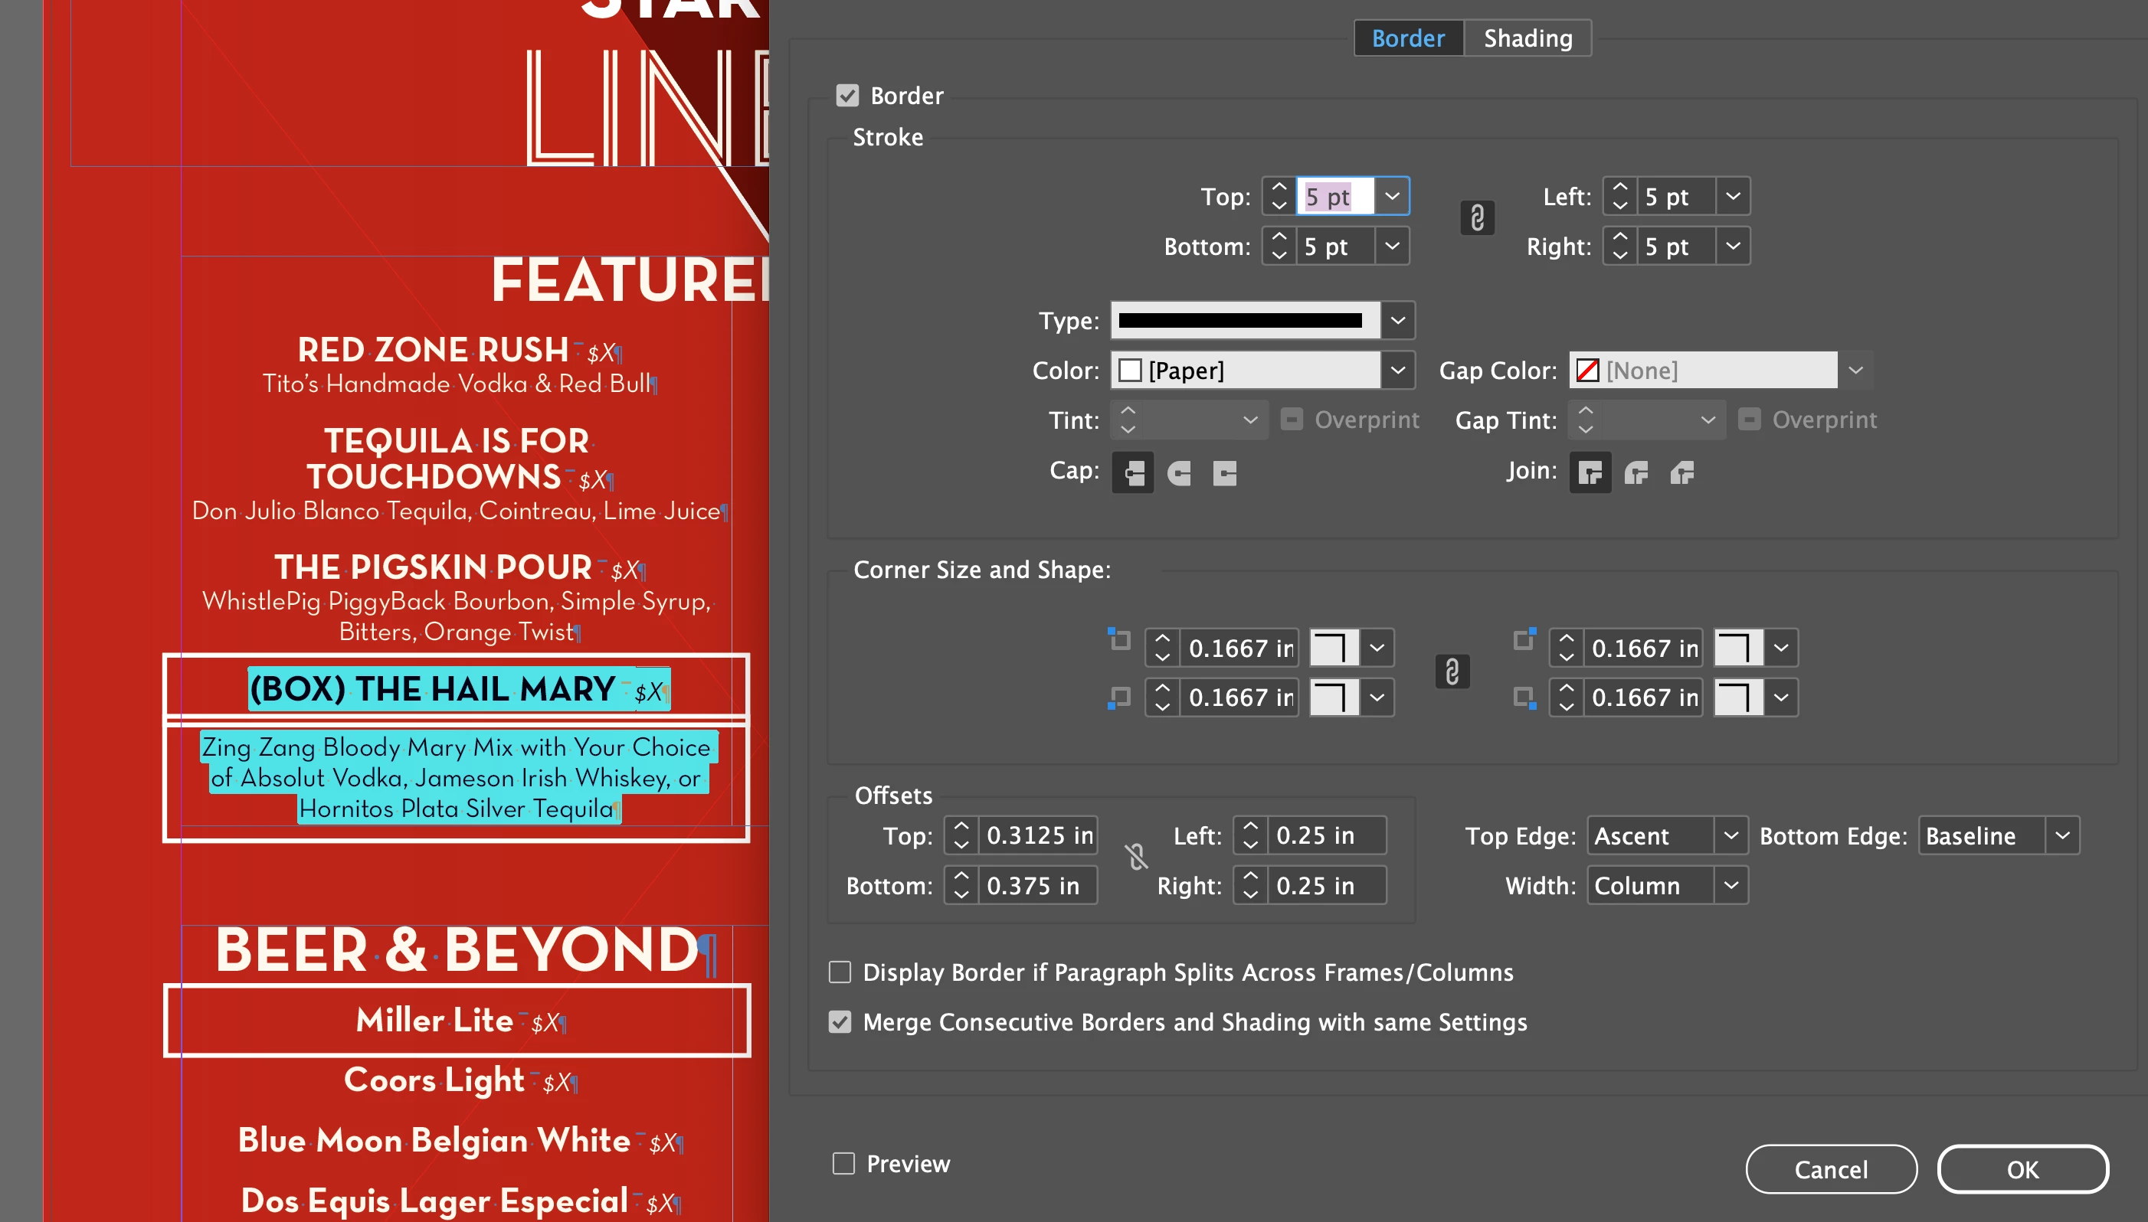
Task: Expand the Top Edge Ascent dropdown
Action: [1730, 836]
